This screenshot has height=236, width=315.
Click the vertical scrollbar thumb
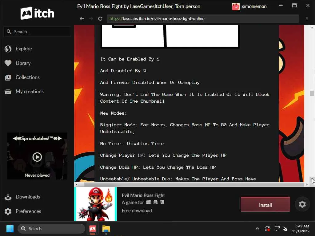tap(312, 93)
